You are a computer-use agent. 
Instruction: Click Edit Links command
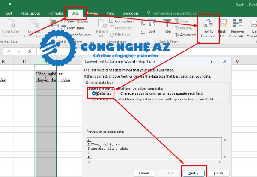pos(120,35)
